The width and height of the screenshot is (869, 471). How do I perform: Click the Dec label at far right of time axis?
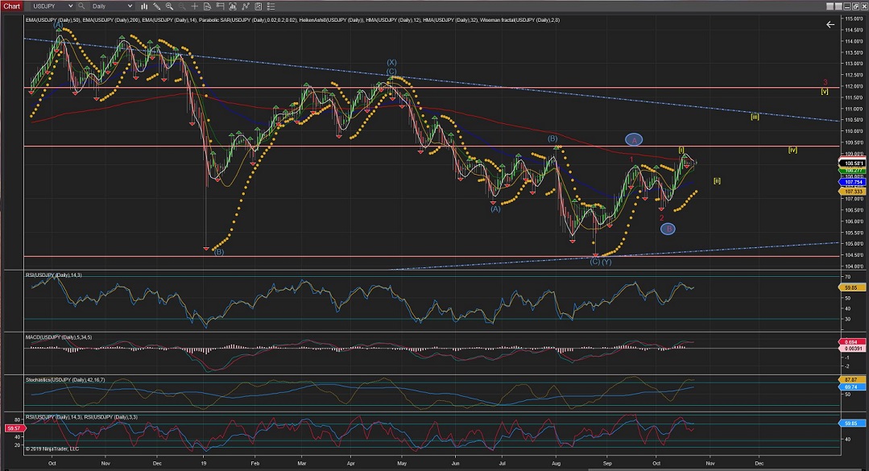pyautogui.click(x=759, y=463)
